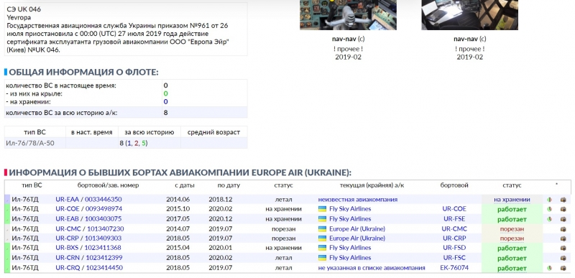Open the left nav-nav cockpit photo thumbnail
Image resolution: width=575 pixels, height=278 pixels.
(x=348, y=14)
